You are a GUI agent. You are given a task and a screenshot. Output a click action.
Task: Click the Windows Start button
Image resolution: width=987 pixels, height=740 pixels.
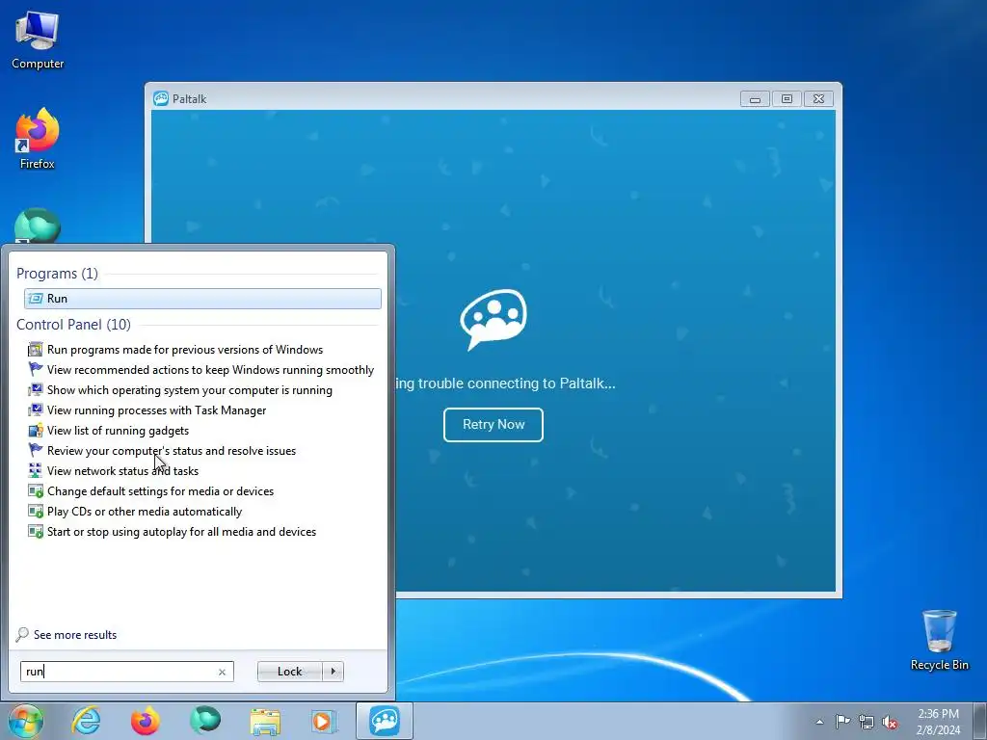(x=26, y=721)
